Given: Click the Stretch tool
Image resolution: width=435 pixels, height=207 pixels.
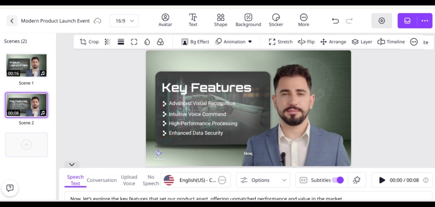Looking at the screenshot, I should pyautogui.click(x=281, y=42).
